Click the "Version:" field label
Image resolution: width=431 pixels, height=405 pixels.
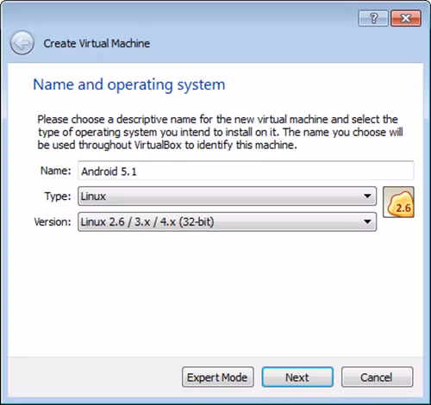click(53, 221)
